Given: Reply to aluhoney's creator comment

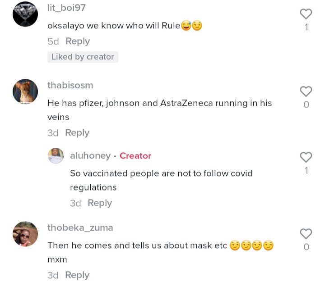Looking at the screenshot, I should tap(100, 203).
